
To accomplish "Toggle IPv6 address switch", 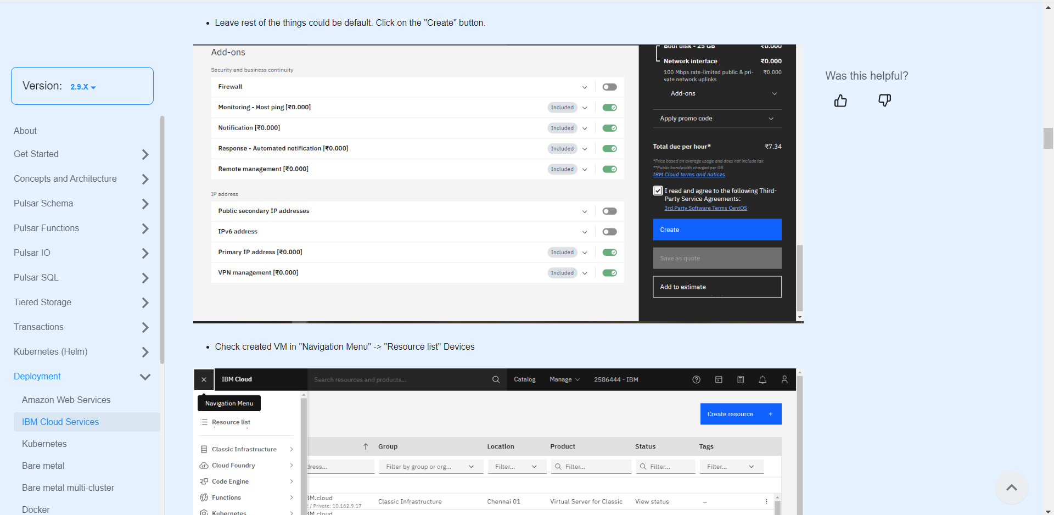I will pyautogui.click(x=609, y=232).
